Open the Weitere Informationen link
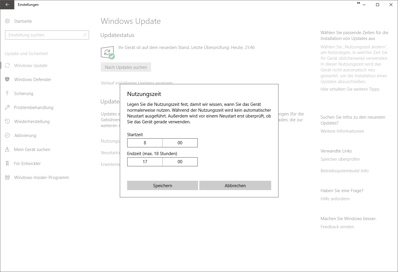Screen dimensions: 398x272 pos(342,131)
